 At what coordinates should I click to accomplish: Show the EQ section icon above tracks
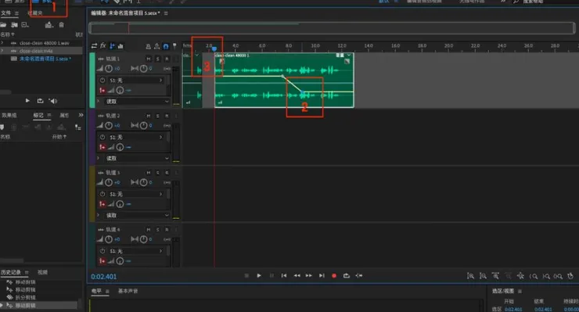pos(120,46)
